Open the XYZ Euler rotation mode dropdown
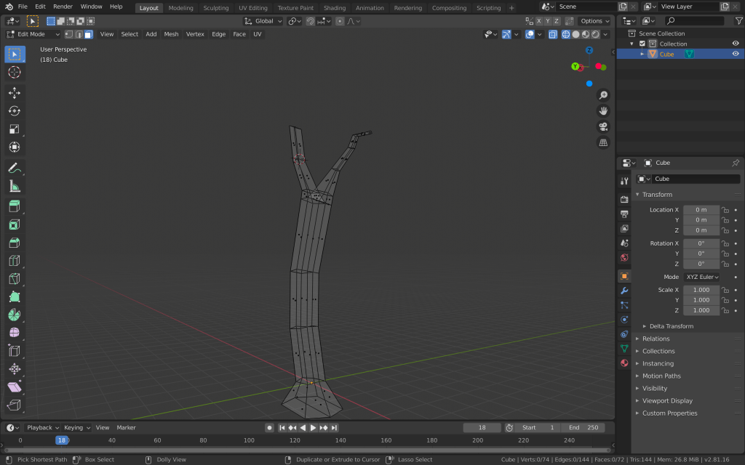This screenshot has width=745, height=465. (x=701, y=277)
